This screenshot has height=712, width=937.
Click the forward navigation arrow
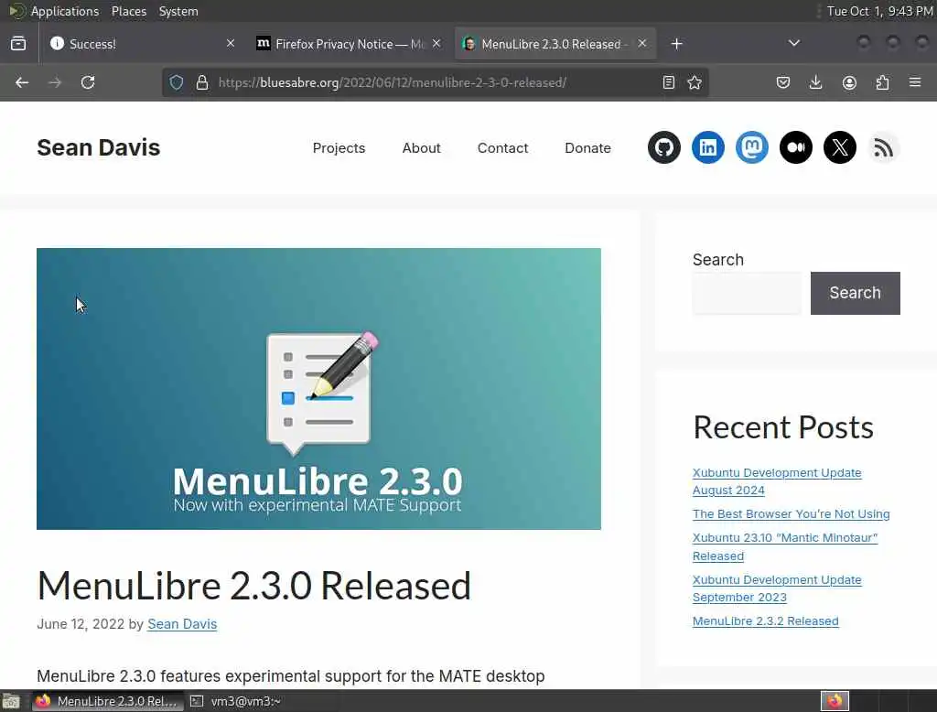click(55, 82)
